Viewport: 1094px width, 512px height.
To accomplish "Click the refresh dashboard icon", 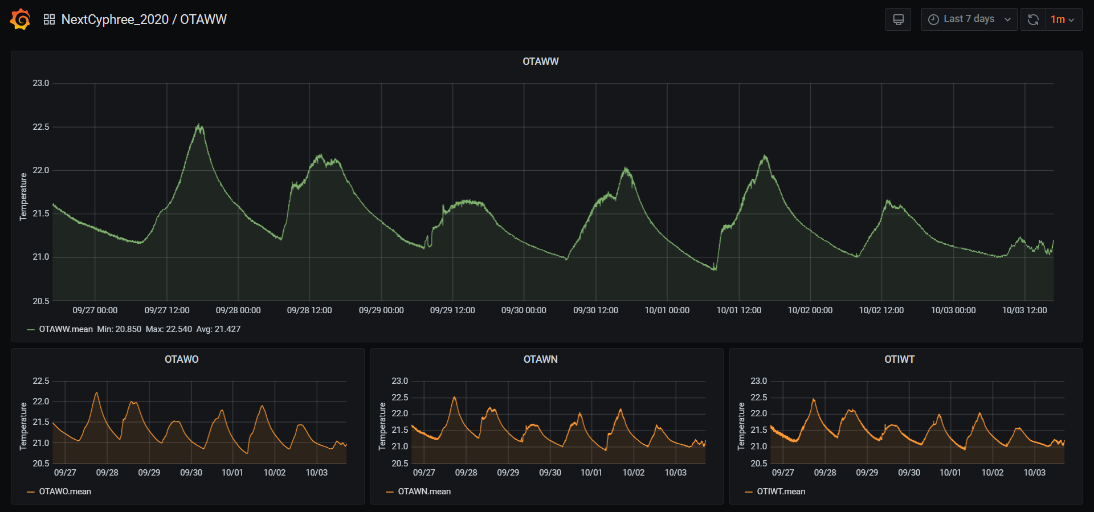I will (1032, 19).
